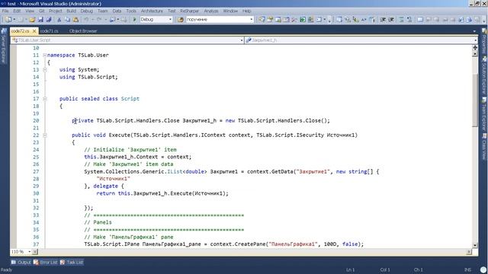The image size is (488, 274).
Task: Click the green Start Page toolbar icon
Action: pos(303,19)
